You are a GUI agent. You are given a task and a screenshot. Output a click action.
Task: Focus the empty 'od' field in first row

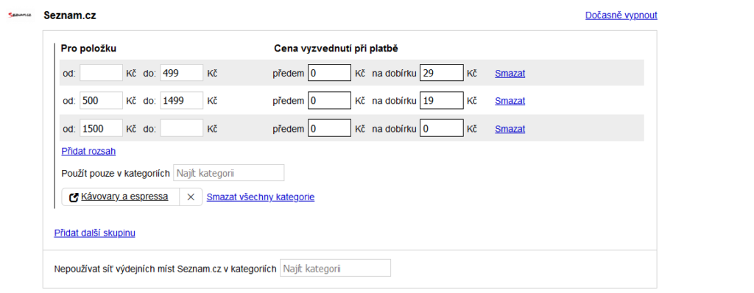coord(102,73)
